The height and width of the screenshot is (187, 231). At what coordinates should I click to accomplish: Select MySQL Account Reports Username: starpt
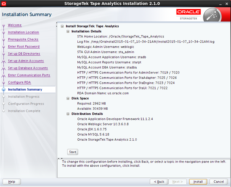[109, 62]
